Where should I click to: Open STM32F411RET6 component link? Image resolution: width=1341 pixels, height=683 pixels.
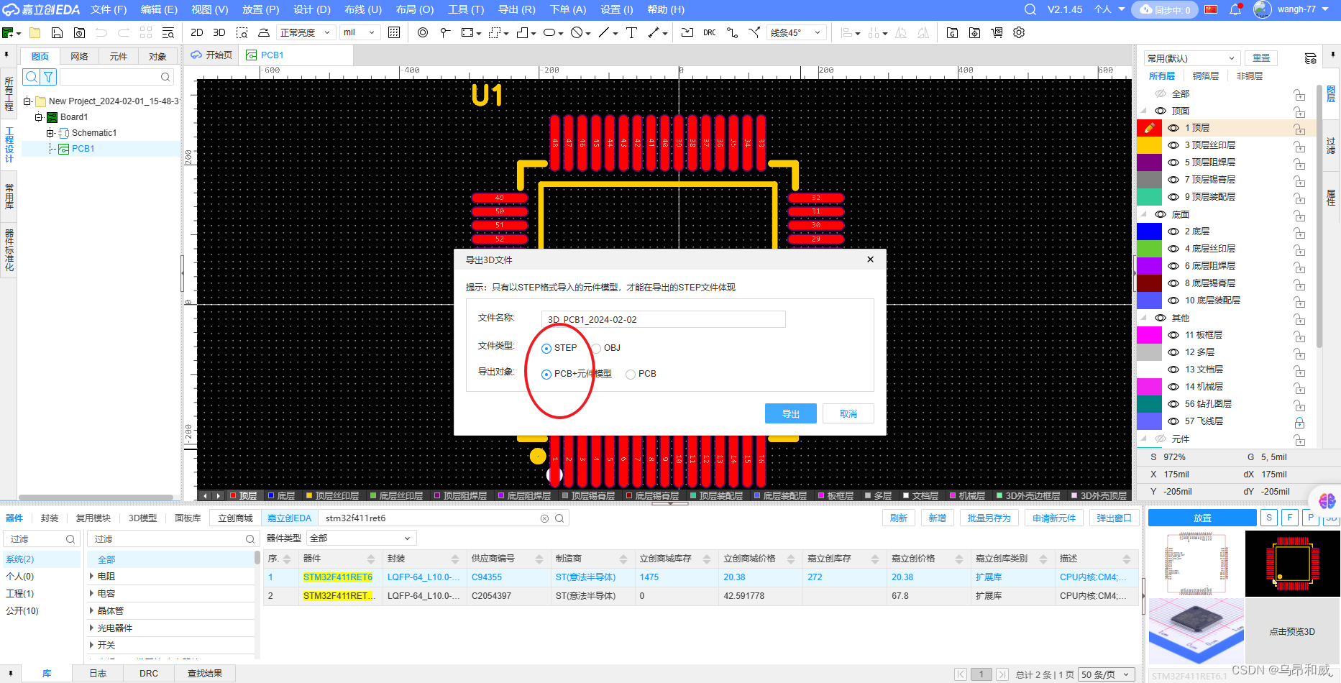337,577
